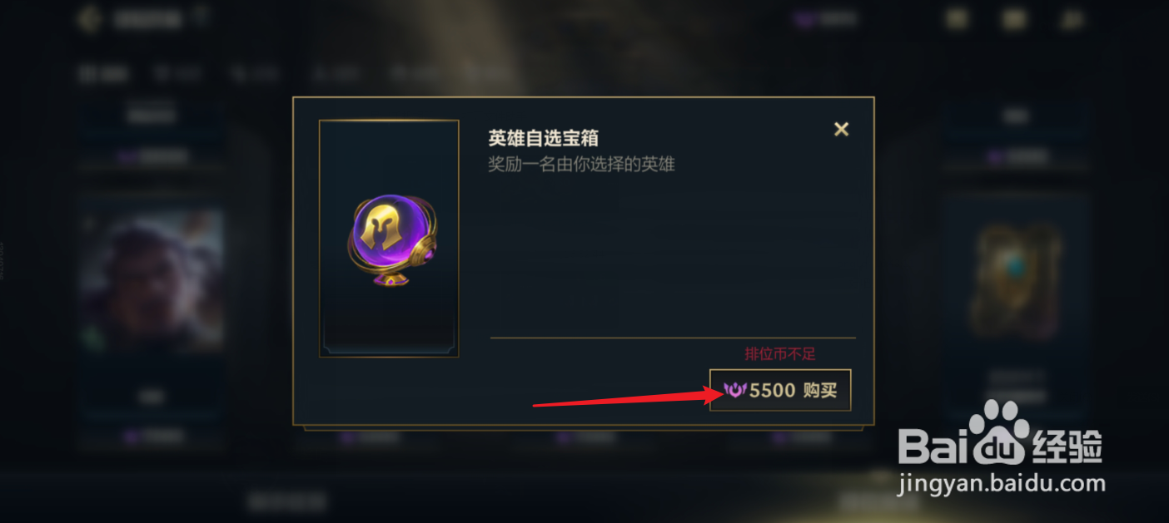This screenshot has width=1169, height=523.
Task: Close the 英雄自选宝箱 dialog
Action: (x=842, y=129)
